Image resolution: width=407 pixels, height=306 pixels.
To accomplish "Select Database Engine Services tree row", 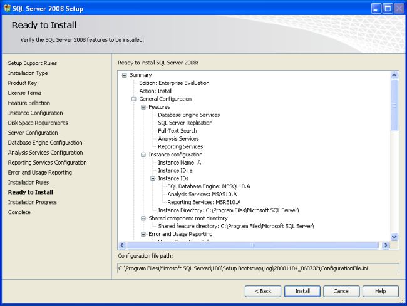I will pos(188,115).
